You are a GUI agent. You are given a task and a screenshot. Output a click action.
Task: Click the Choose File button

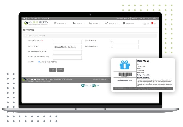pos(59,47)
